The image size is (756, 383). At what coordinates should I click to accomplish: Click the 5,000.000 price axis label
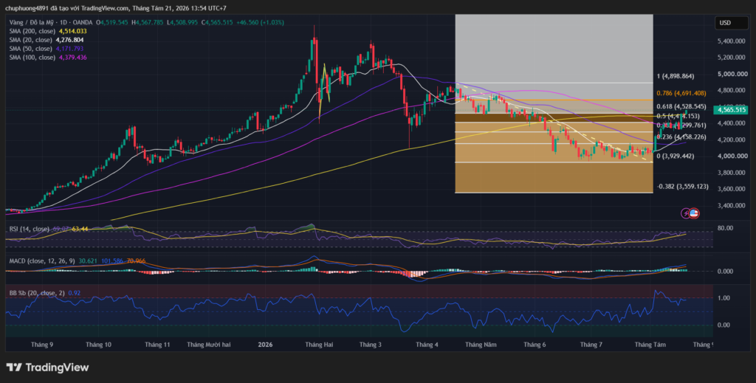point(732,75)
